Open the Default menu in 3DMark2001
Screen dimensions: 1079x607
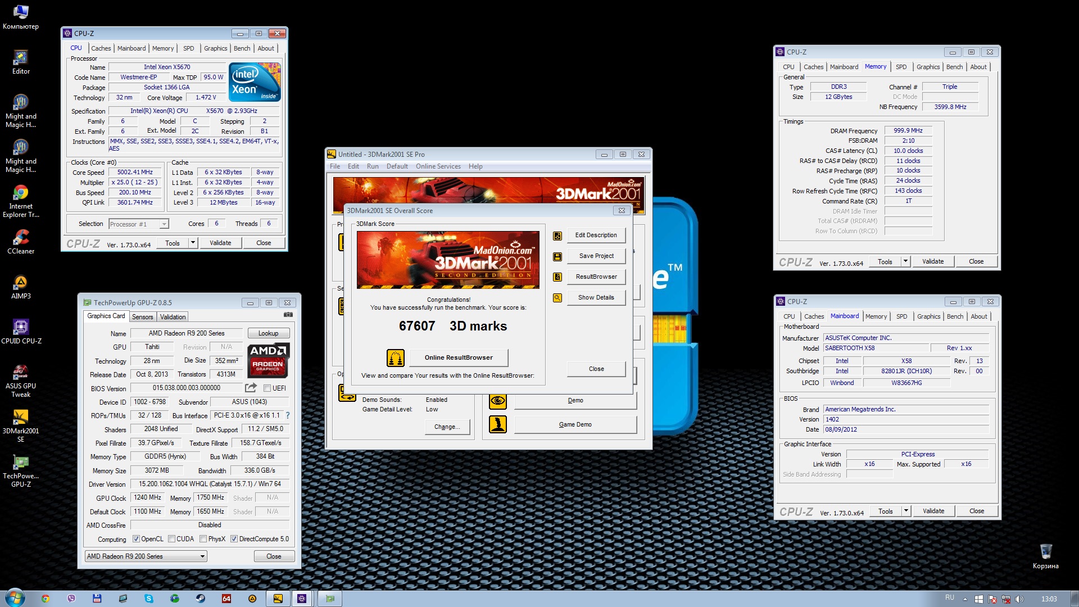[x=397, y=166]
